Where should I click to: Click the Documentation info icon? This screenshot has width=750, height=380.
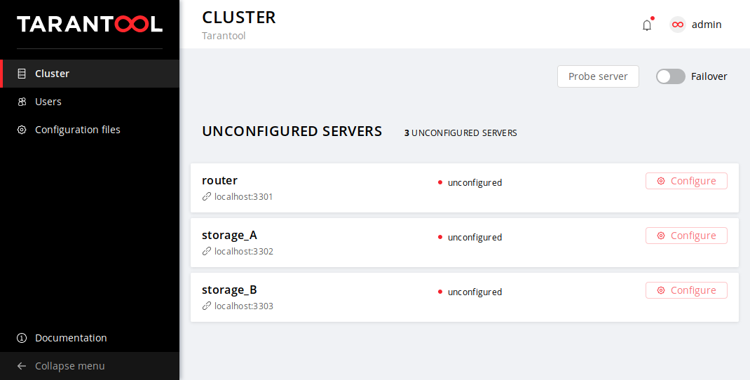(22, 338)
